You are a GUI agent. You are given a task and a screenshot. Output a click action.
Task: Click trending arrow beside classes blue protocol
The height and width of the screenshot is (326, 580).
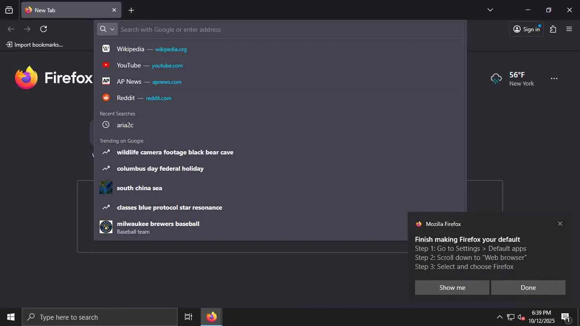click(106, 207)
